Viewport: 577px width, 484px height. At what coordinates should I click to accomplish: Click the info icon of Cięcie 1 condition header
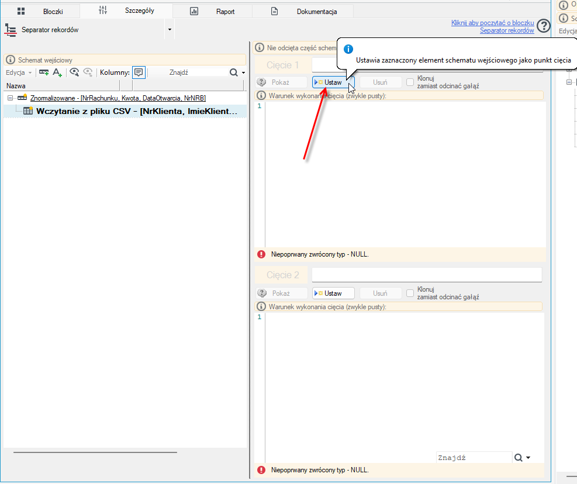pyautogui.click(x=261, y=96)
